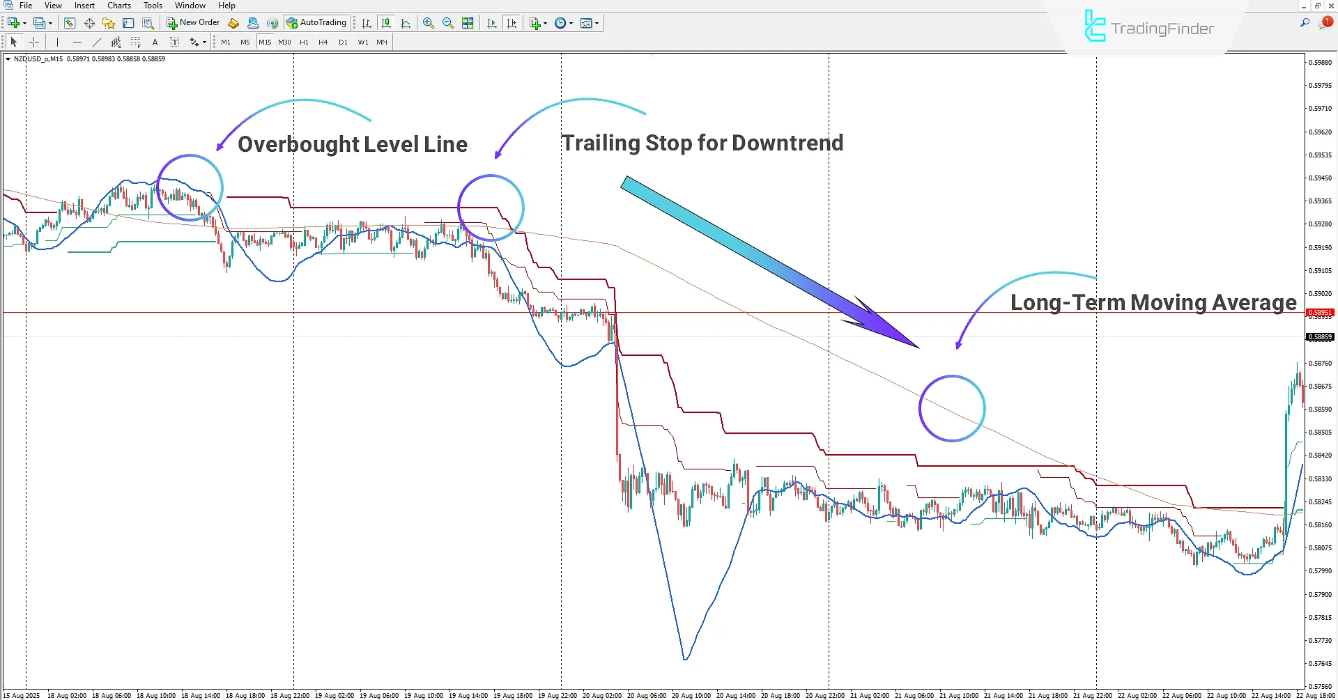Open the Charts menu

(x=118, y=6)
